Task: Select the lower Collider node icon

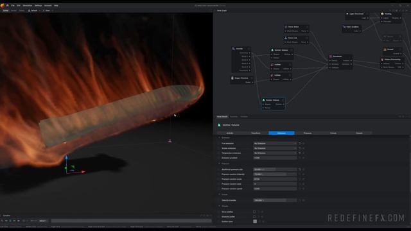Action: 272,75
